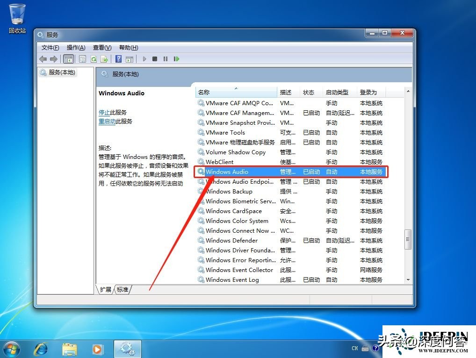Image resolution: width=476 pixels, height=358 pixels.
Task: Switch to the 标准 tab
Action: coord(123,289)
